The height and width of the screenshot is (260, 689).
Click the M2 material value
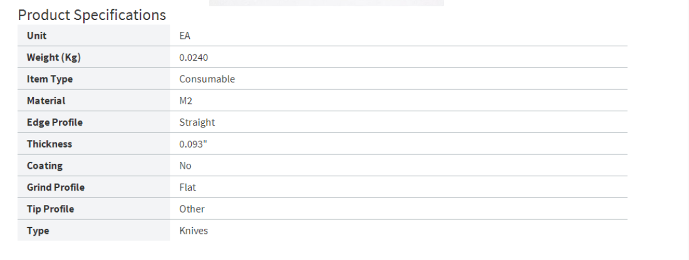[185, 101]
